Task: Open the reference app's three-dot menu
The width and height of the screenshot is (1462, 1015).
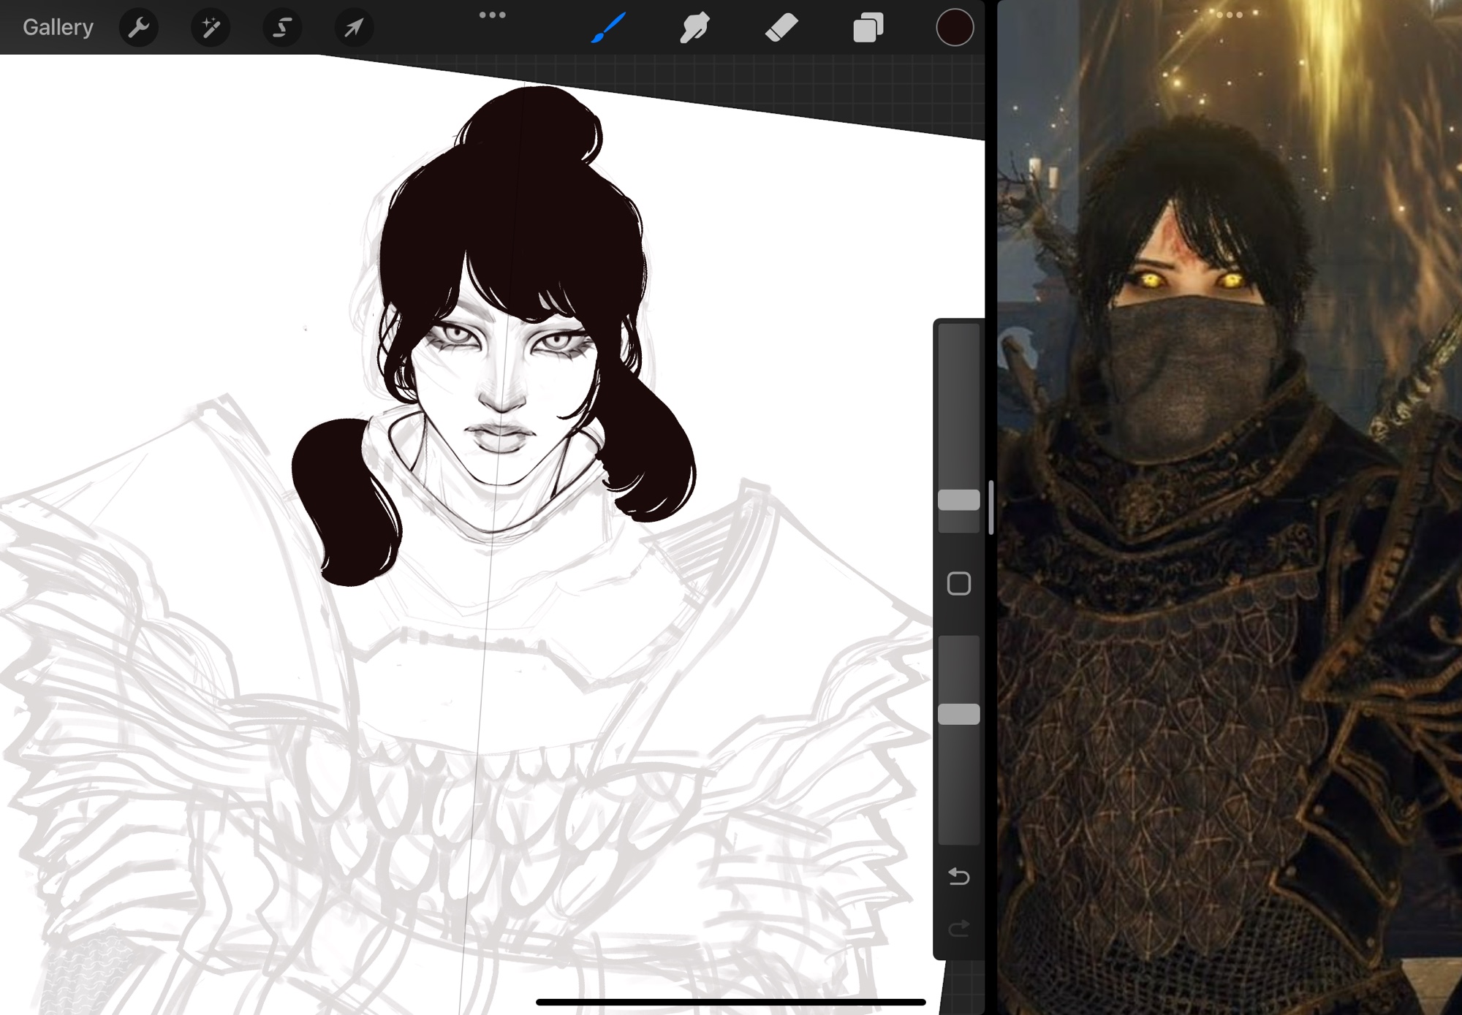Action: pyautogui.click(x=1230, y=15)
